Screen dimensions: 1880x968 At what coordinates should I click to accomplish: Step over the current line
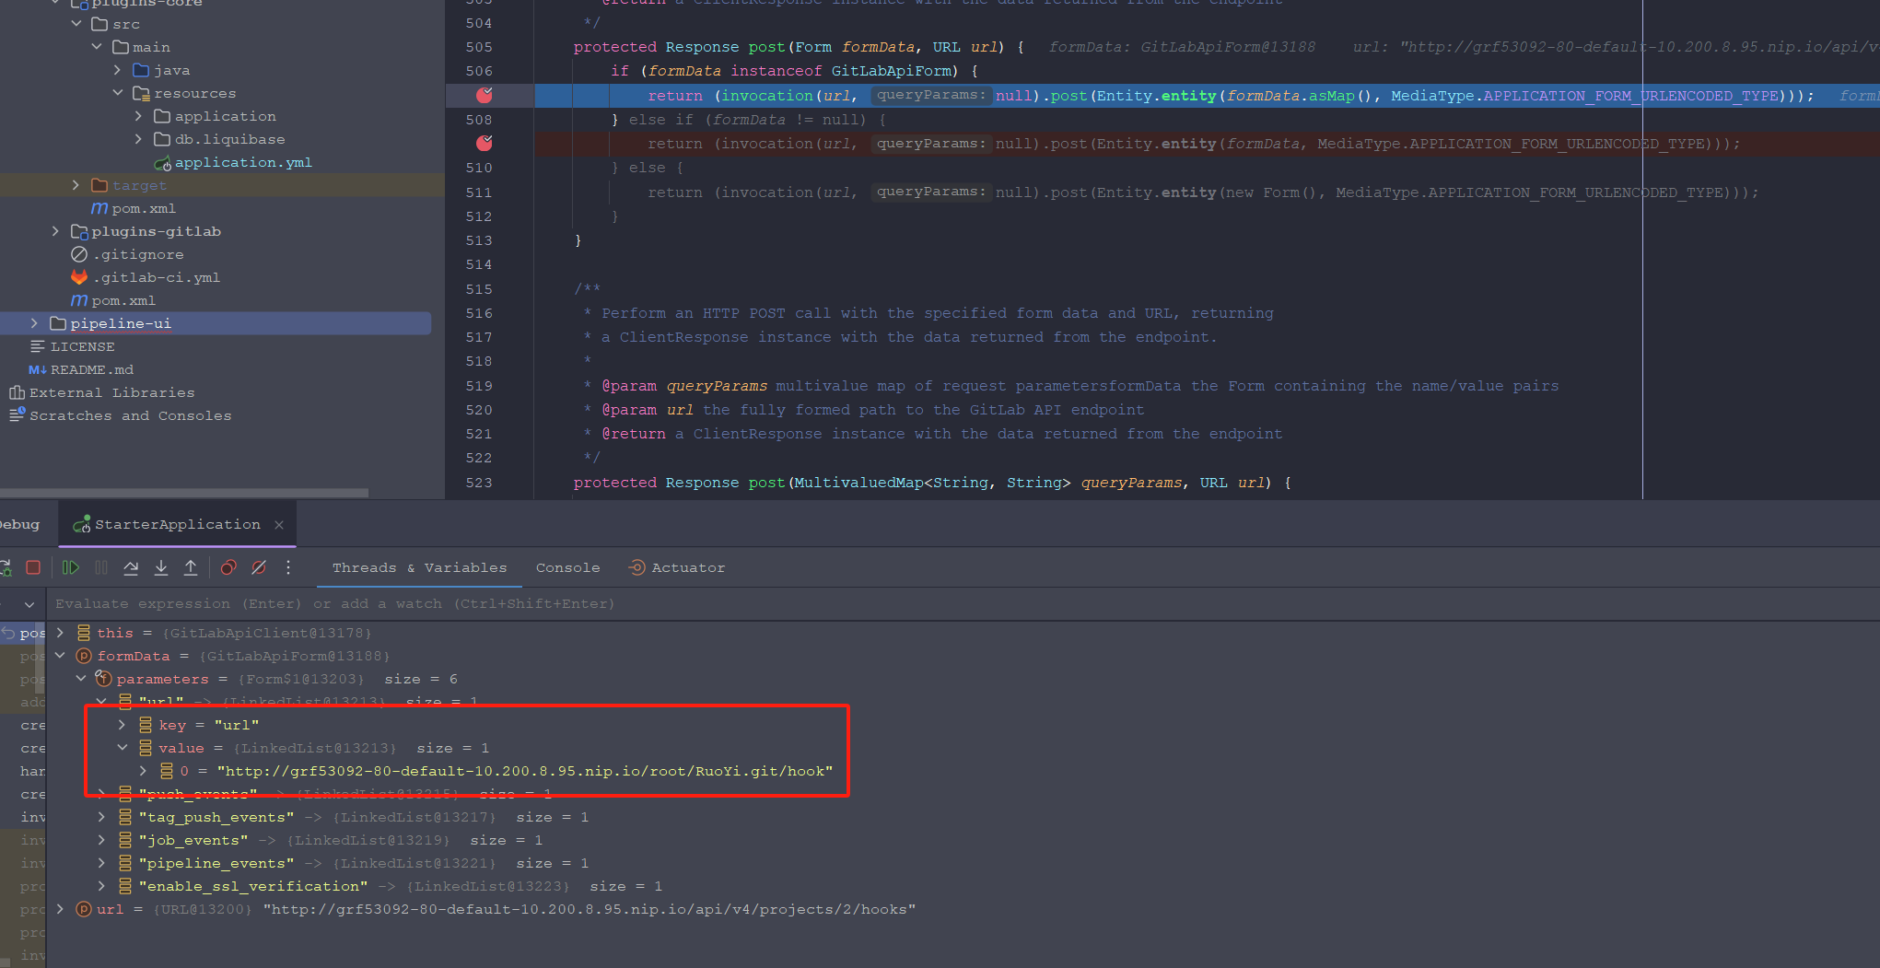(131, 567)
